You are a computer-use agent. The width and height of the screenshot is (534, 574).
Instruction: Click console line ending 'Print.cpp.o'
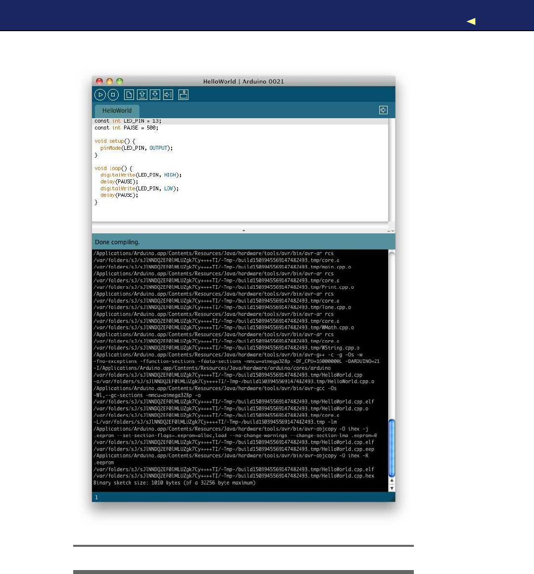click(223, 287)
